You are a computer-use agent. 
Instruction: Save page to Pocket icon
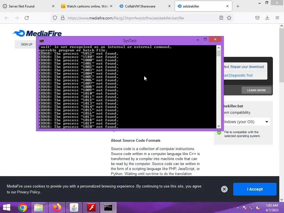(x=257, y=18)
